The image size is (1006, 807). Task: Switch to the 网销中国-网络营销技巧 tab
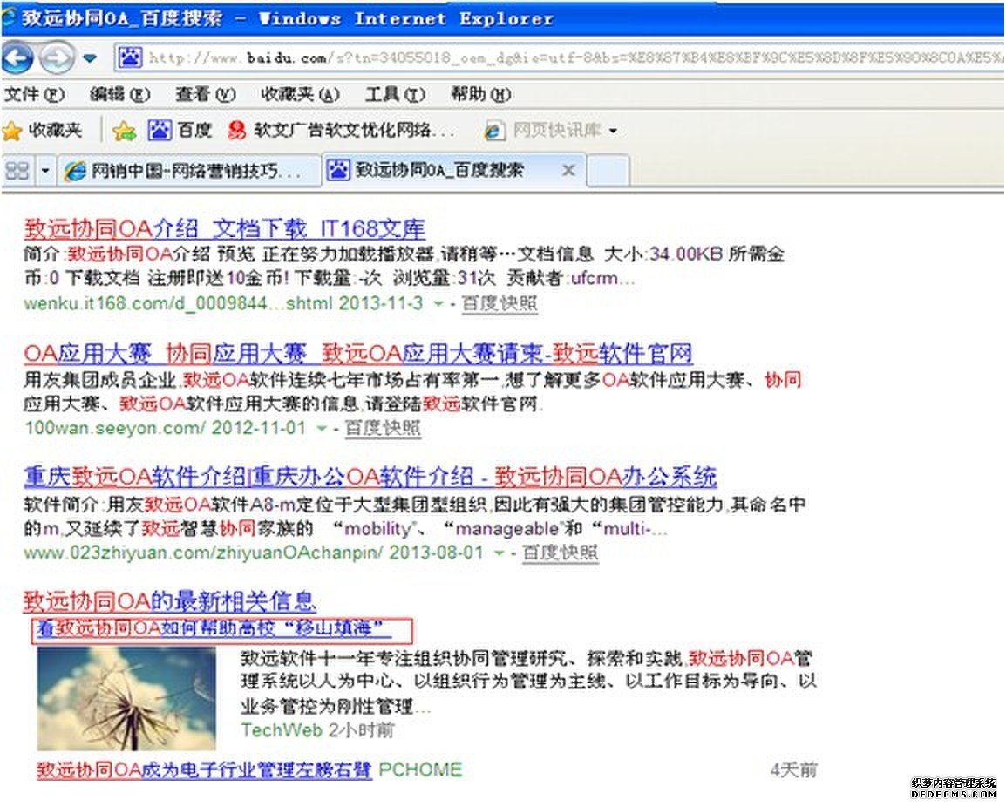click(188, 171)
